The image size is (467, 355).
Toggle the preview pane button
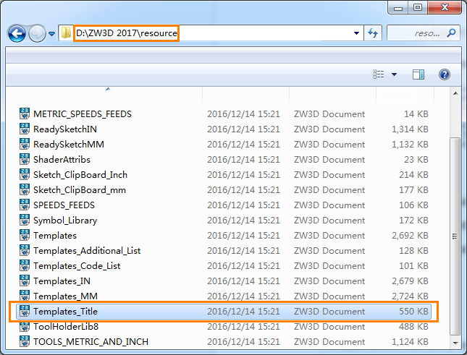click(x=418, y=74)
